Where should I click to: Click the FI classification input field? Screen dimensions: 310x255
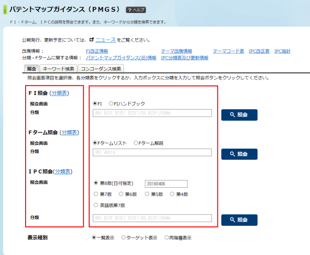pos(152,113)
